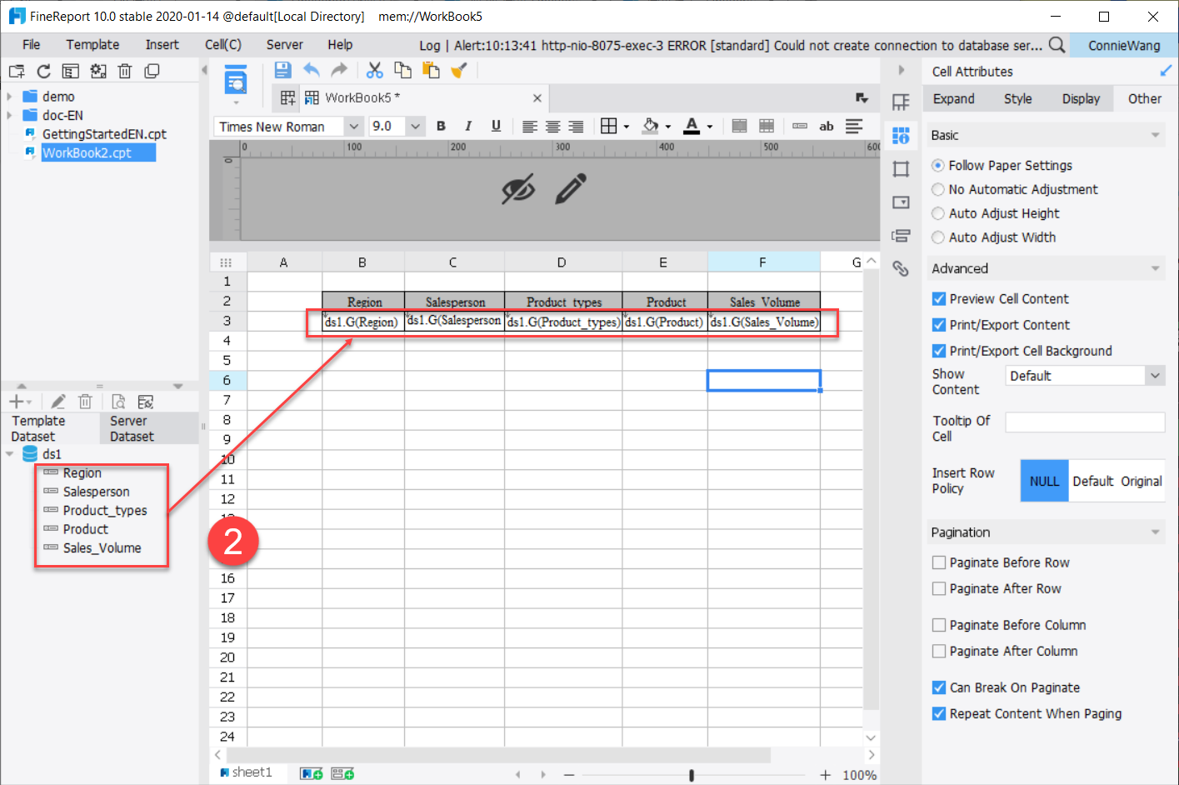Screen dimensions: 1179x785
Task: Open the Times New Roman font dropdown
Action: pyautogui.click(x=354, y=126)
